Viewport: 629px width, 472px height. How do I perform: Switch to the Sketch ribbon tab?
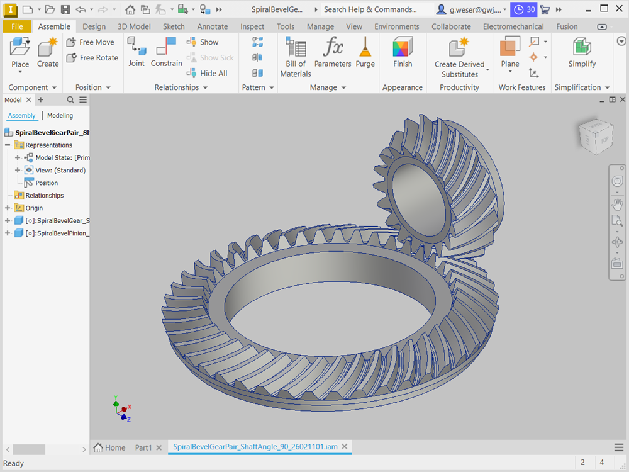(x=174, y=26)
